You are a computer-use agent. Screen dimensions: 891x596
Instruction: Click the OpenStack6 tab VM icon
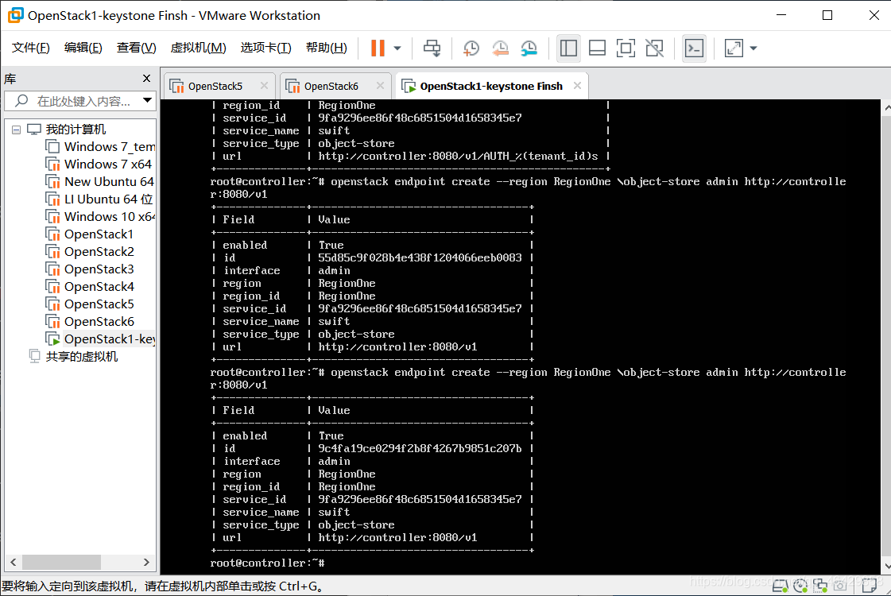click(x=292, y=87)
